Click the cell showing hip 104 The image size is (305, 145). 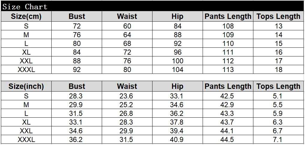point(177,69)
